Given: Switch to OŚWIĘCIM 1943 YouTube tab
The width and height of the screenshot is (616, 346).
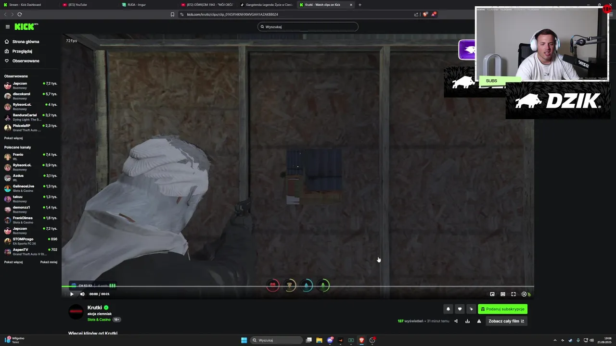Looking at the screenshot, I should (207, 5).
